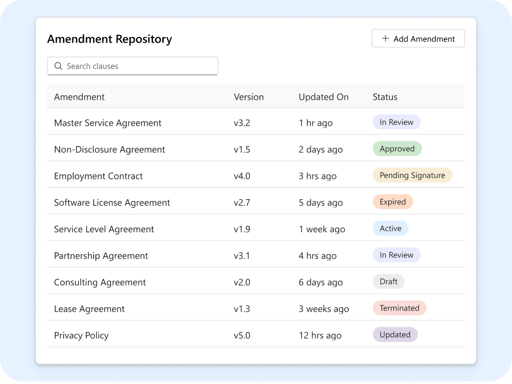
Task: Click the Status column header
Action: [x=385, y=97]
